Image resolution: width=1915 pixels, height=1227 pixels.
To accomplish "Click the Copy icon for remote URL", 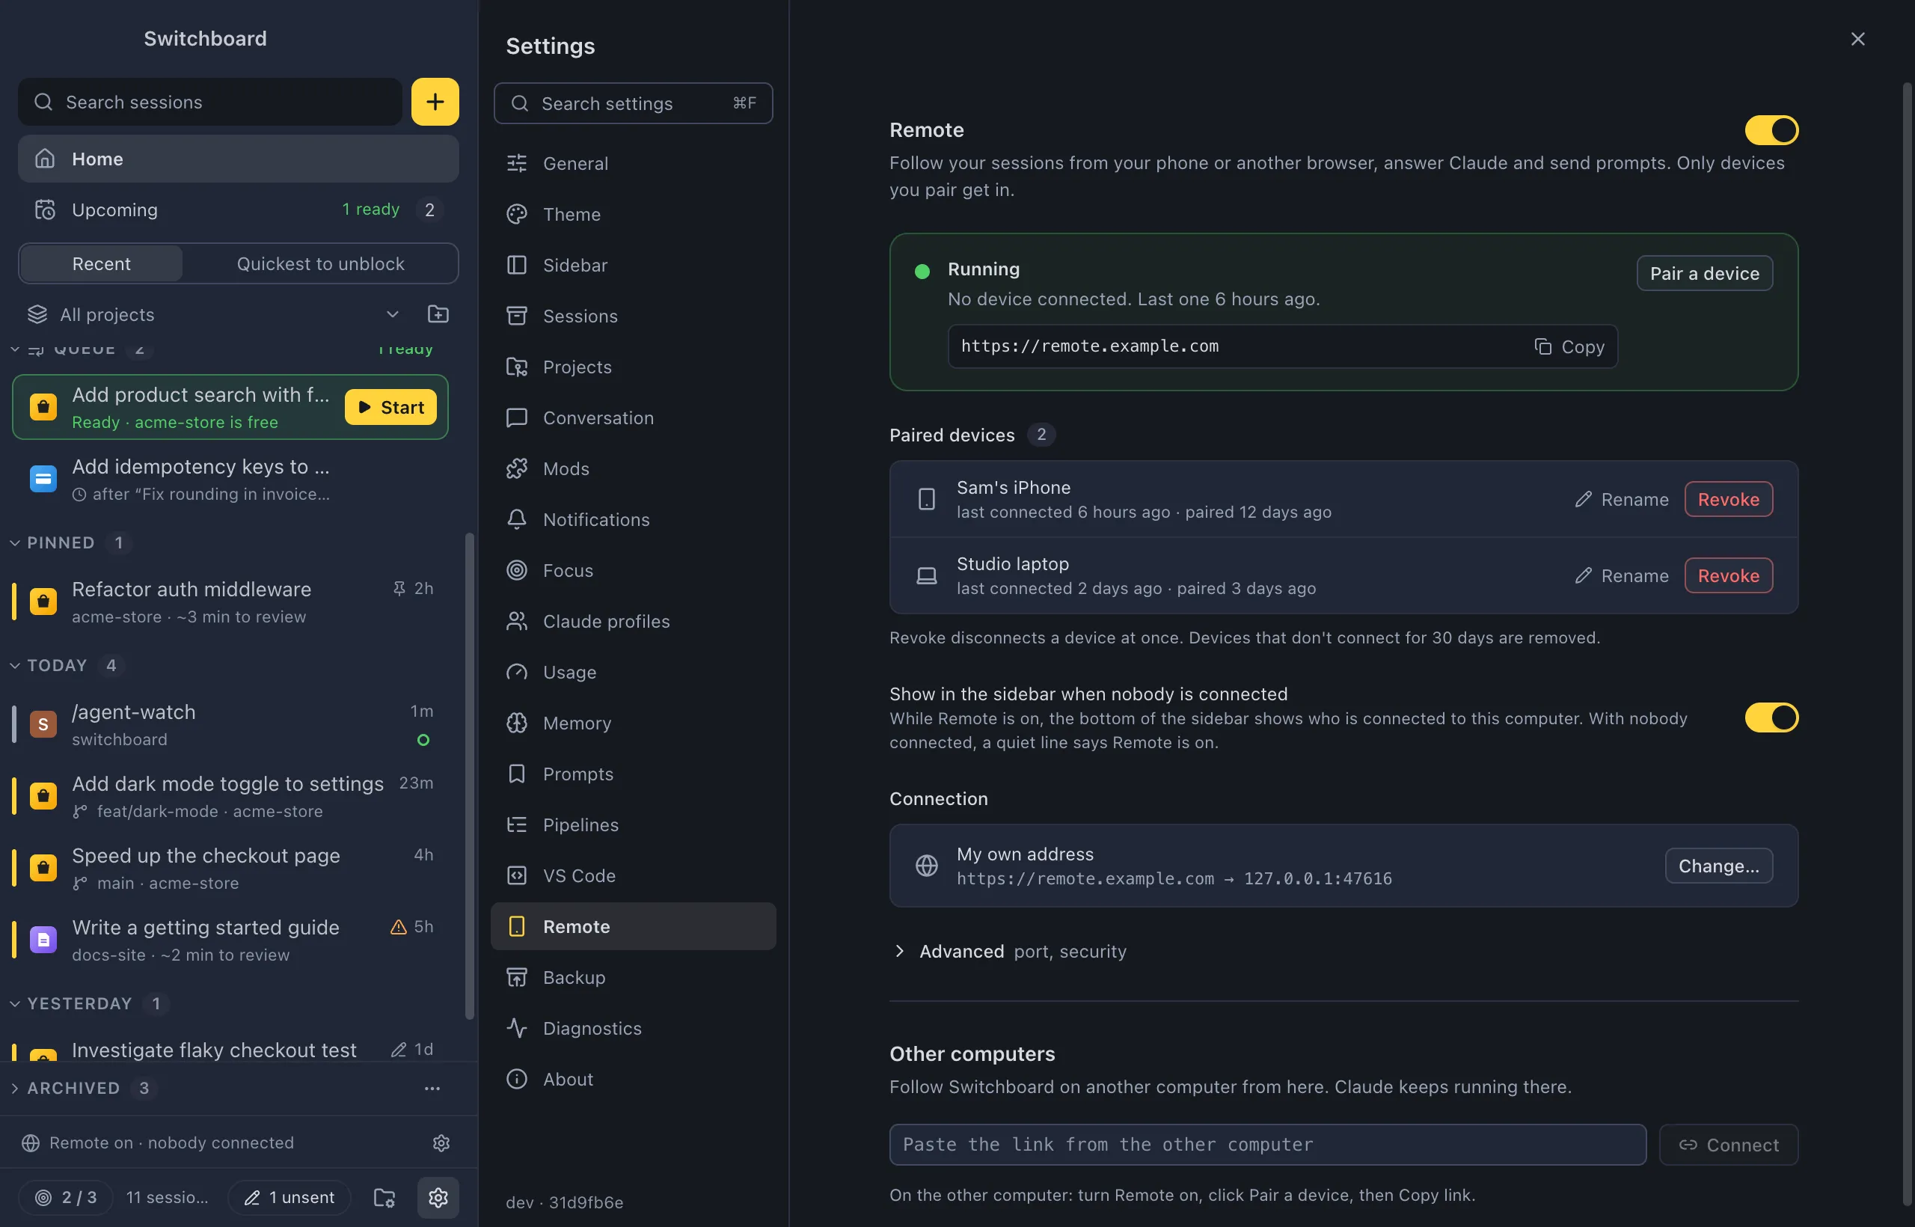I will (1543, 346).
